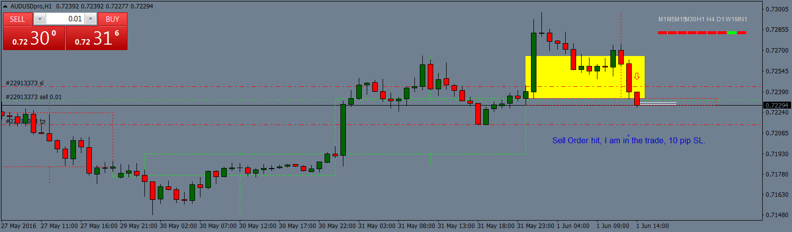This screenshot has height=232, width=792.
Task: Click the H4 timeframe indicator label
Action: (711, 19)
